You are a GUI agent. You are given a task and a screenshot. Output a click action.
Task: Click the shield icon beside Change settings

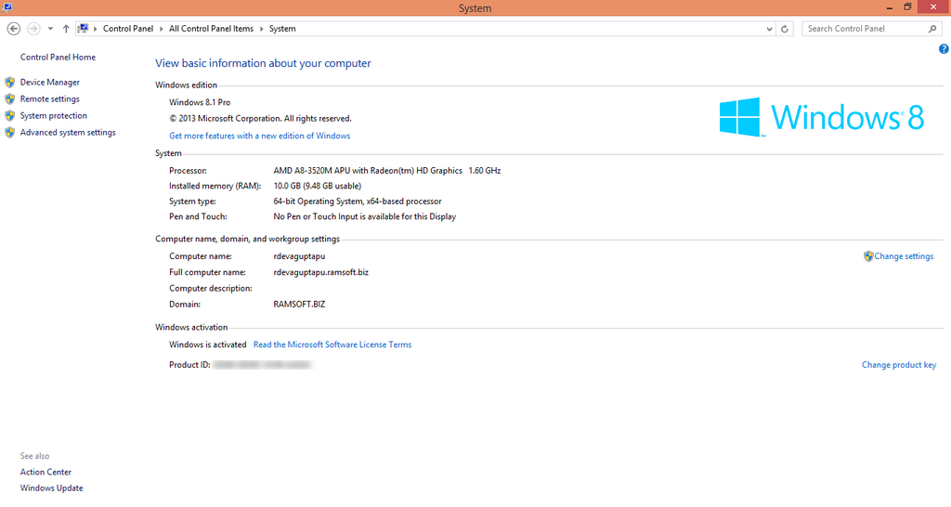pyautogui.click(x=868, y=256)
